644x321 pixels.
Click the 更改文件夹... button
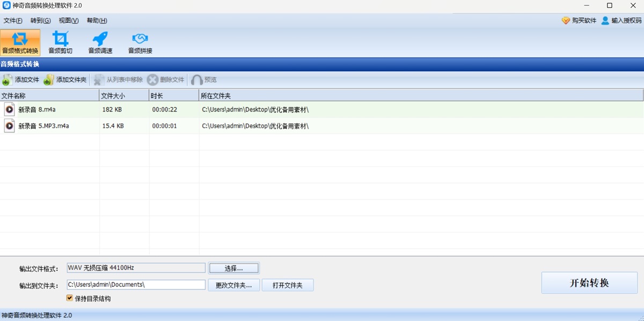234,285
